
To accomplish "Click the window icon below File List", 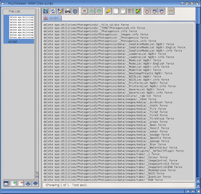I will coord(6,184).
